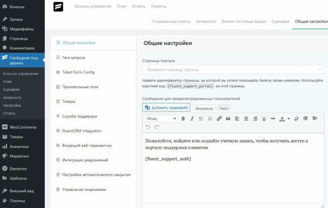
Task: Expand the text color options arrow
Action: [x=288, y=119]
